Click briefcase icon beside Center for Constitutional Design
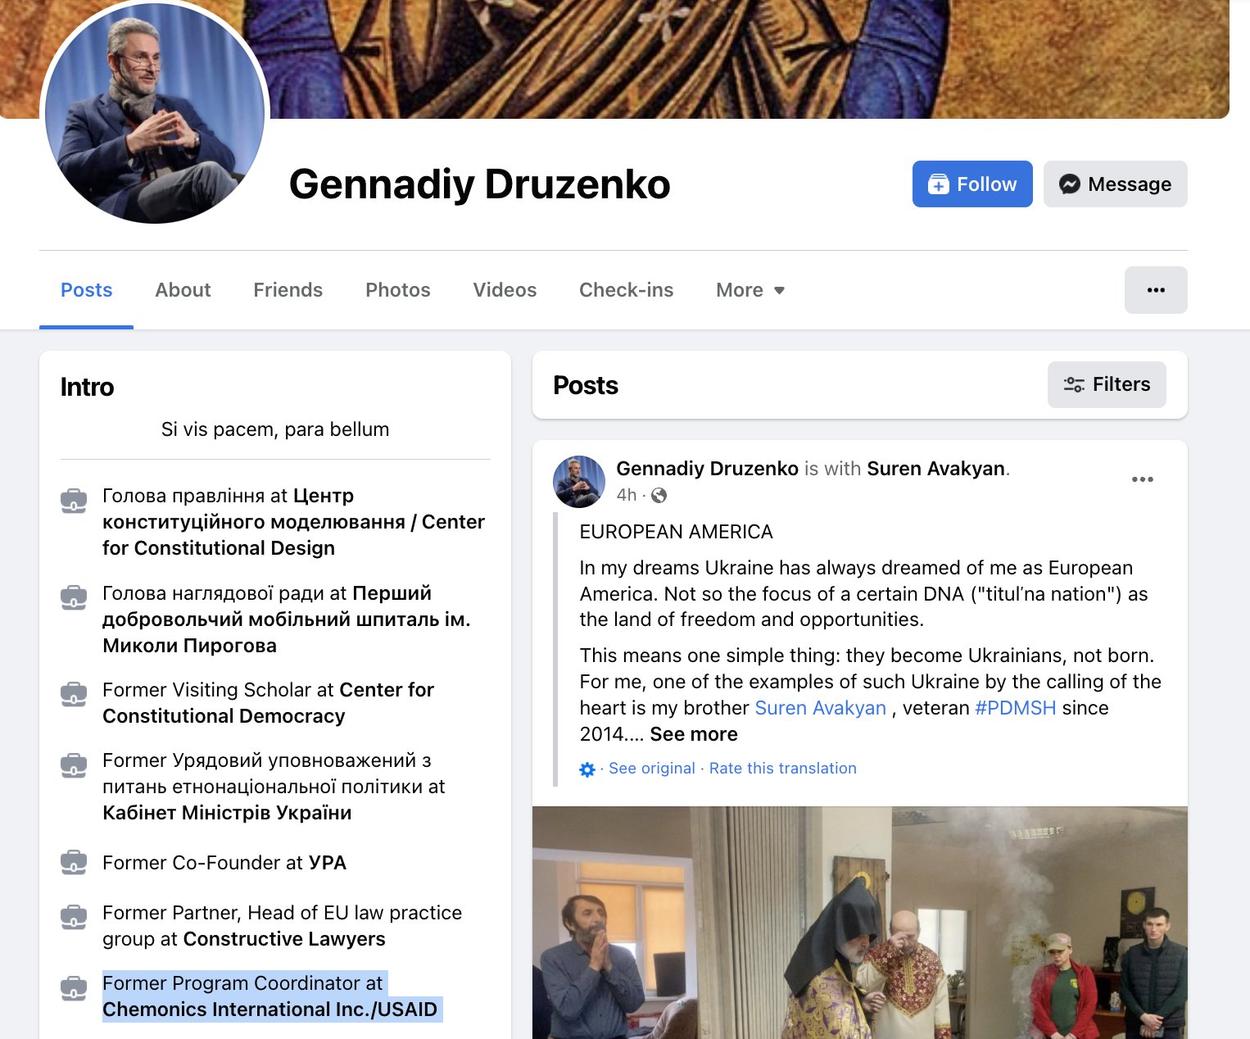The height and width of the screenshot is (1039, 1250). 74,501
